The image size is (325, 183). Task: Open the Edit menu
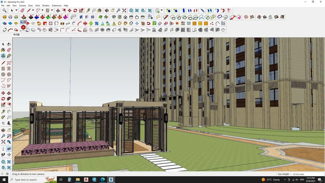pyautogui.click(x=8, y=5)
